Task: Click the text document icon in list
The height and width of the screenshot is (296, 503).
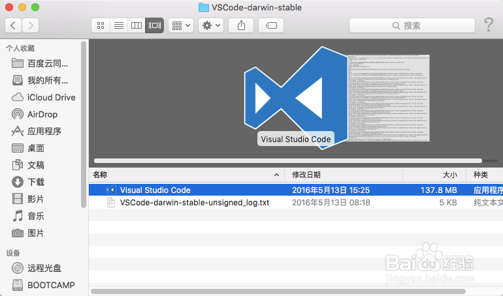Action: point(110,202)
